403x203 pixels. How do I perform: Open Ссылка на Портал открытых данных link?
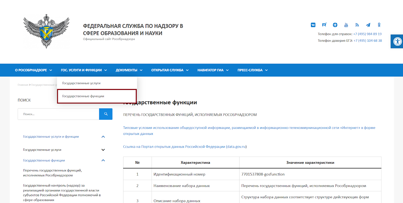(x=184, y=147)
